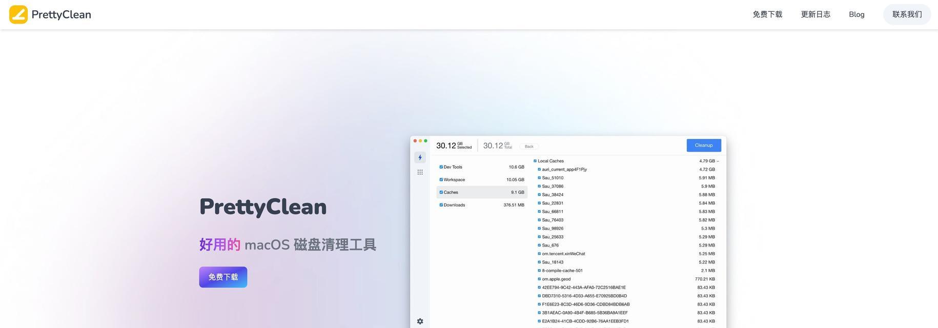Collapse the Local Caches group with the dash
Viewport: 938px width, 328px height.
[718, 161]
